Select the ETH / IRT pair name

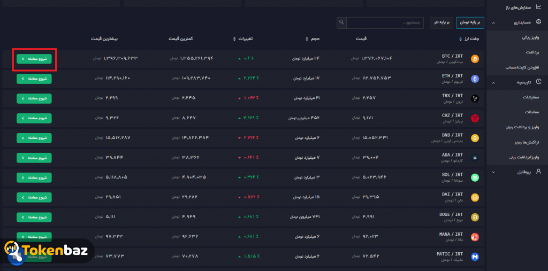click(x=452, y=76)
